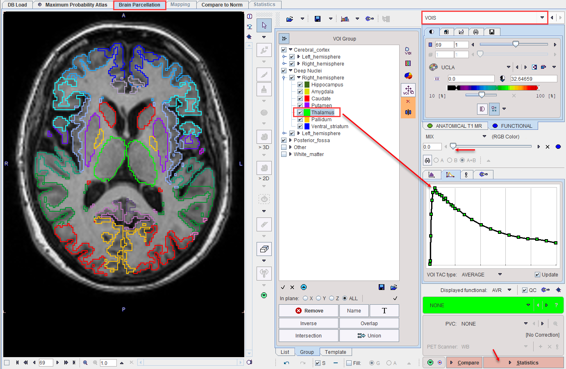This screenshot has height=369, width=566.
Task: Click the histogram tab icon above the curve
Action: coord(432,174)
